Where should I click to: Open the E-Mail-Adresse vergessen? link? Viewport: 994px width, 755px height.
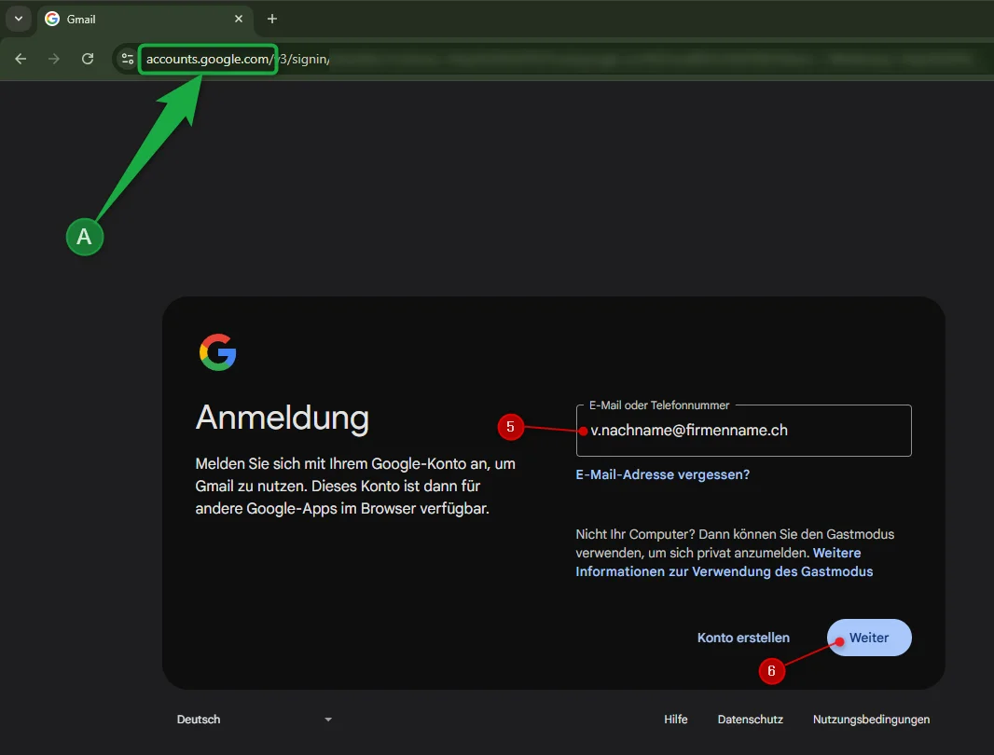[662, 474]
